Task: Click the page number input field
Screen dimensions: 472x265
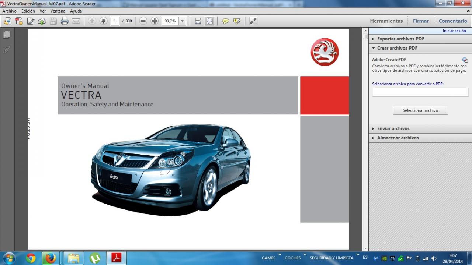Action: tap(115, 21)
